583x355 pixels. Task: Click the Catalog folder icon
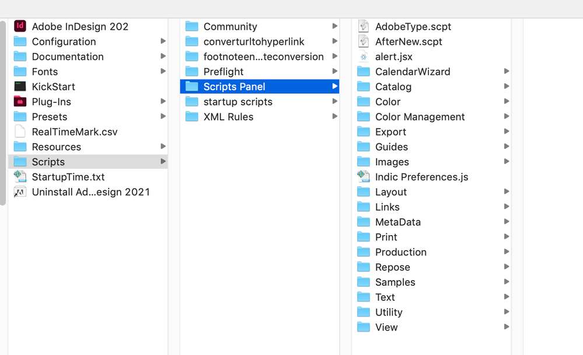(x=364, y=87)
